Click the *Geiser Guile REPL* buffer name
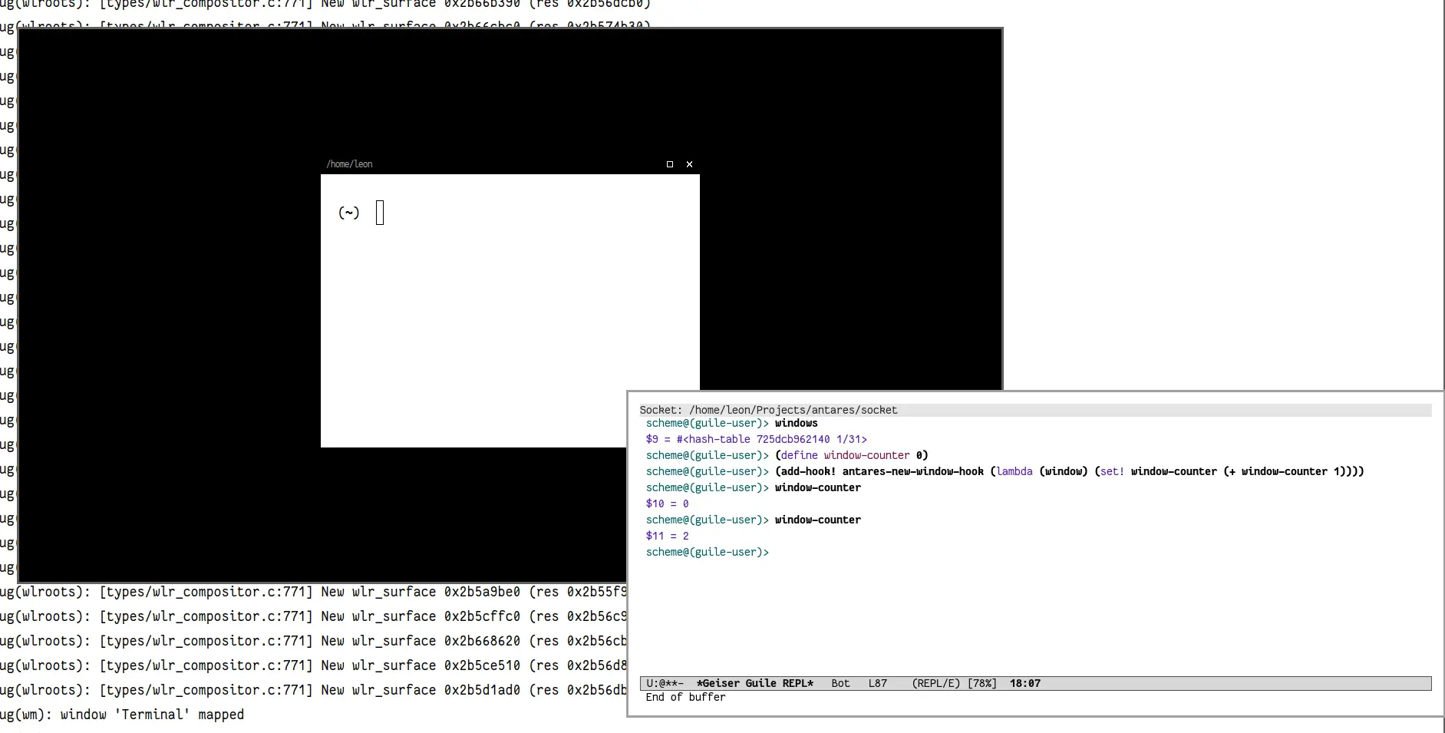Image resolution: width=1445 pixels, height=733 pixels. pyautogui.click(x=755, y=683)
